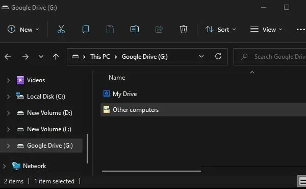This screenshot has width=306, height=189.
Task: Click the '1 item selected' status text
Action: click(54, 181)
